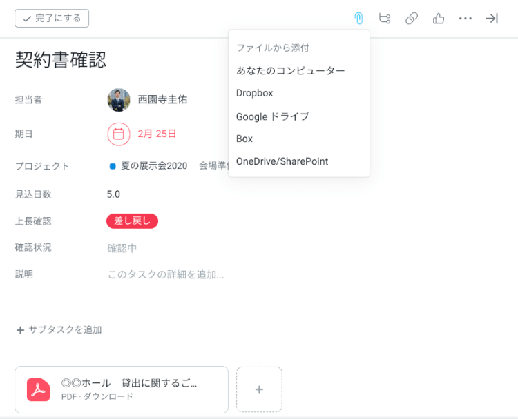Viewport: 518px width, 419px height.
Task: Click the 確認状況 field 確認中
Action: pyautogui.click(x=122, y=248)
